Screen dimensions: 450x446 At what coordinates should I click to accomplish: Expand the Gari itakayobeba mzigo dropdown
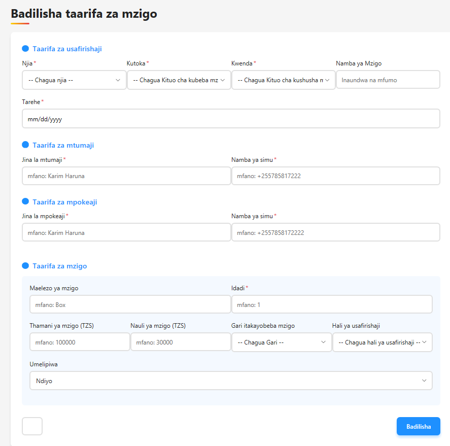tap(282, 342)
